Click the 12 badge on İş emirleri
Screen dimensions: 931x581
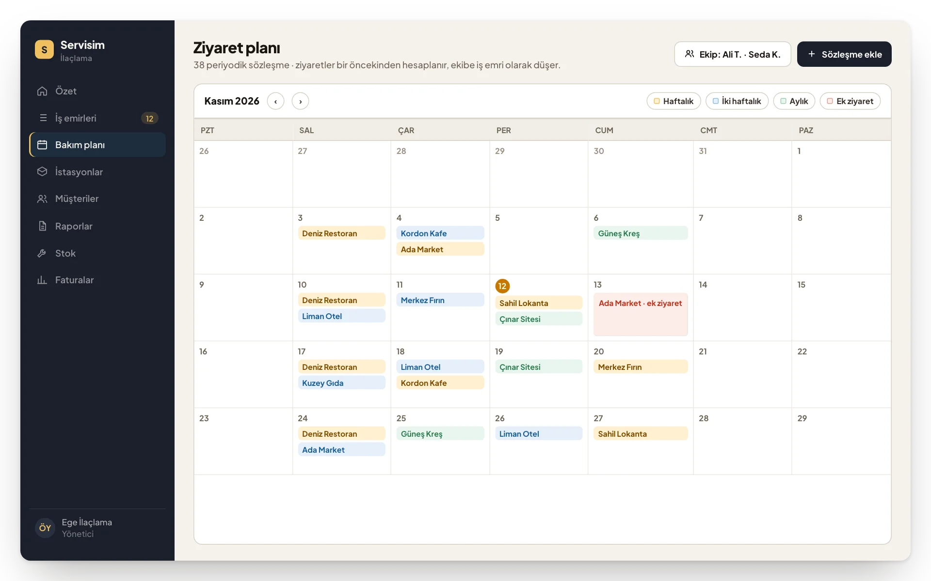click(149, 118)
